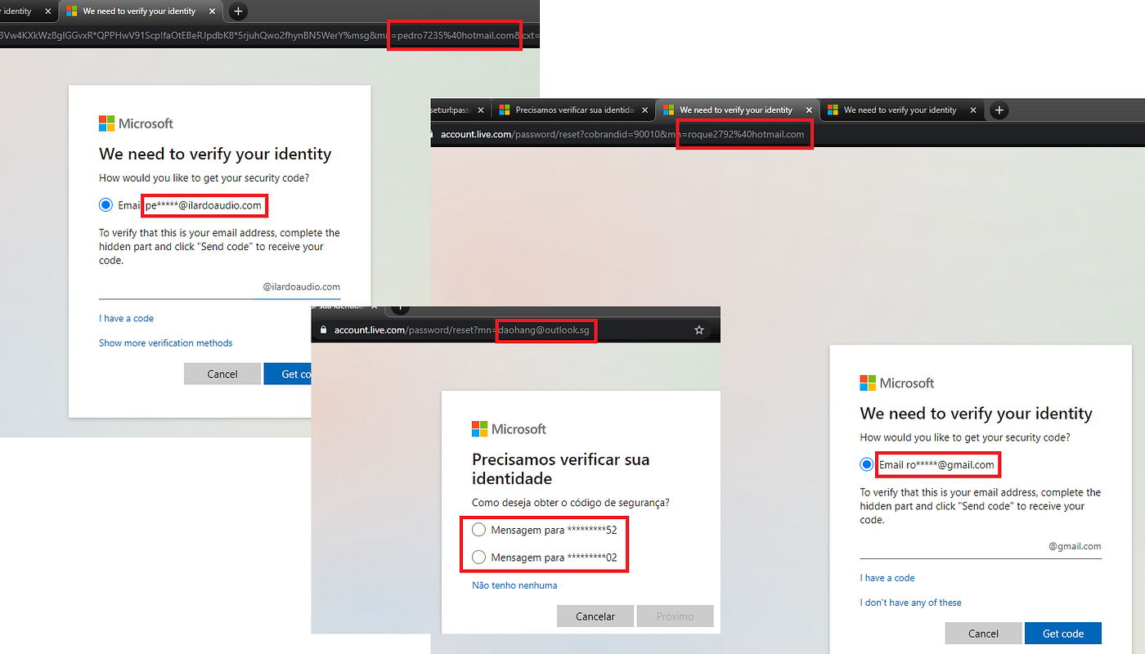Open a new tab in the roque2792 window
Viewport: 1145px width, 654px height.
pos(999,110)
